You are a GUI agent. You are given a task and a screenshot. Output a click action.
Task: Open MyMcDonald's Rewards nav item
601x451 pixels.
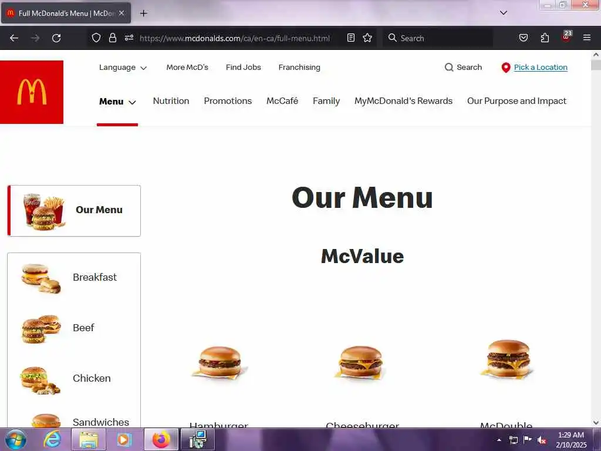[x=403, y=101]
